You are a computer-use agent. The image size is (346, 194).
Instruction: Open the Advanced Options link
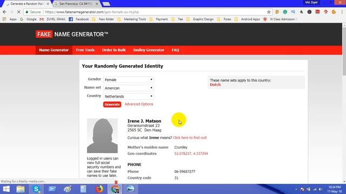click(139, 104)
